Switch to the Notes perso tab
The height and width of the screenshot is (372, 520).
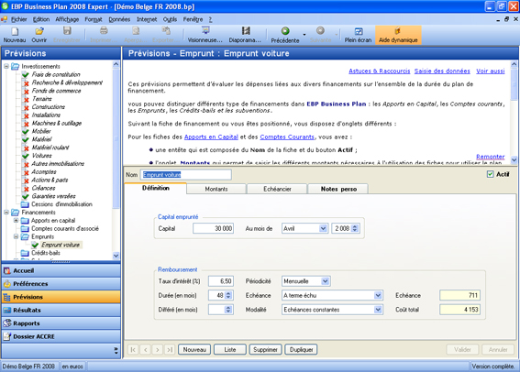338,189
